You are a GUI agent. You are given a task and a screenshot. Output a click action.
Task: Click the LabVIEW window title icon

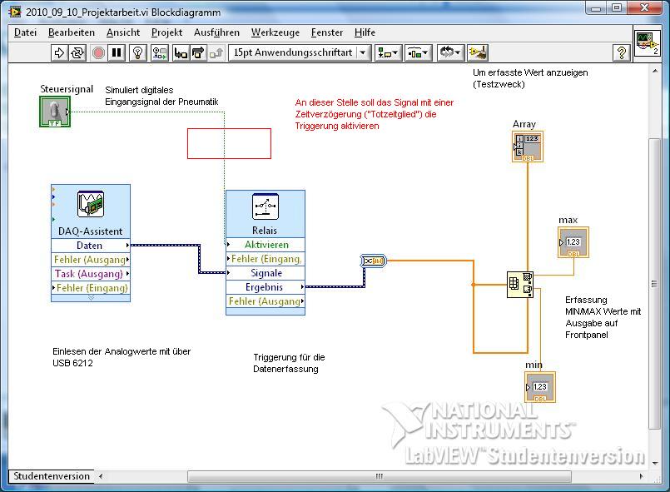pyautogui.click(x=15, y=12)
